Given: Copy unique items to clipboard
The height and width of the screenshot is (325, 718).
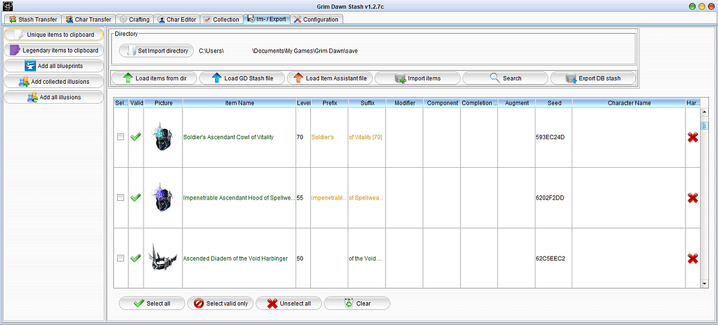Looking at the screenshot, I should pos(54,35).
